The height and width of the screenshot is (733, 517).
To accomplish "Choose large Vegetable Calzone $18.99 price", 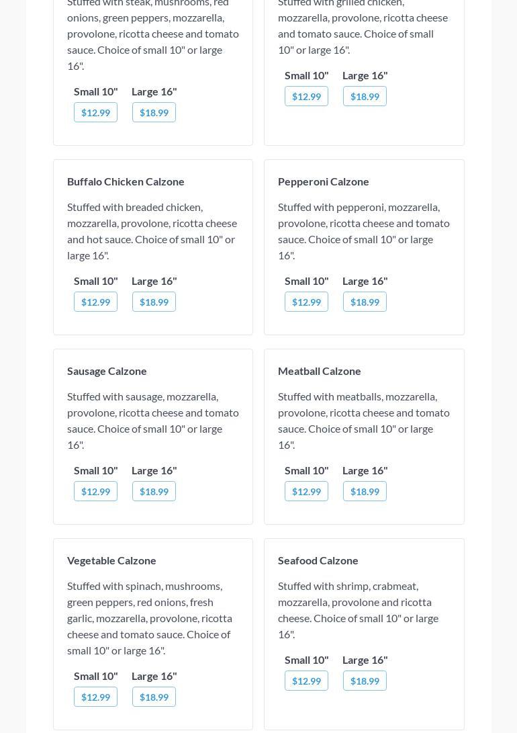I will tap(154, 697).
